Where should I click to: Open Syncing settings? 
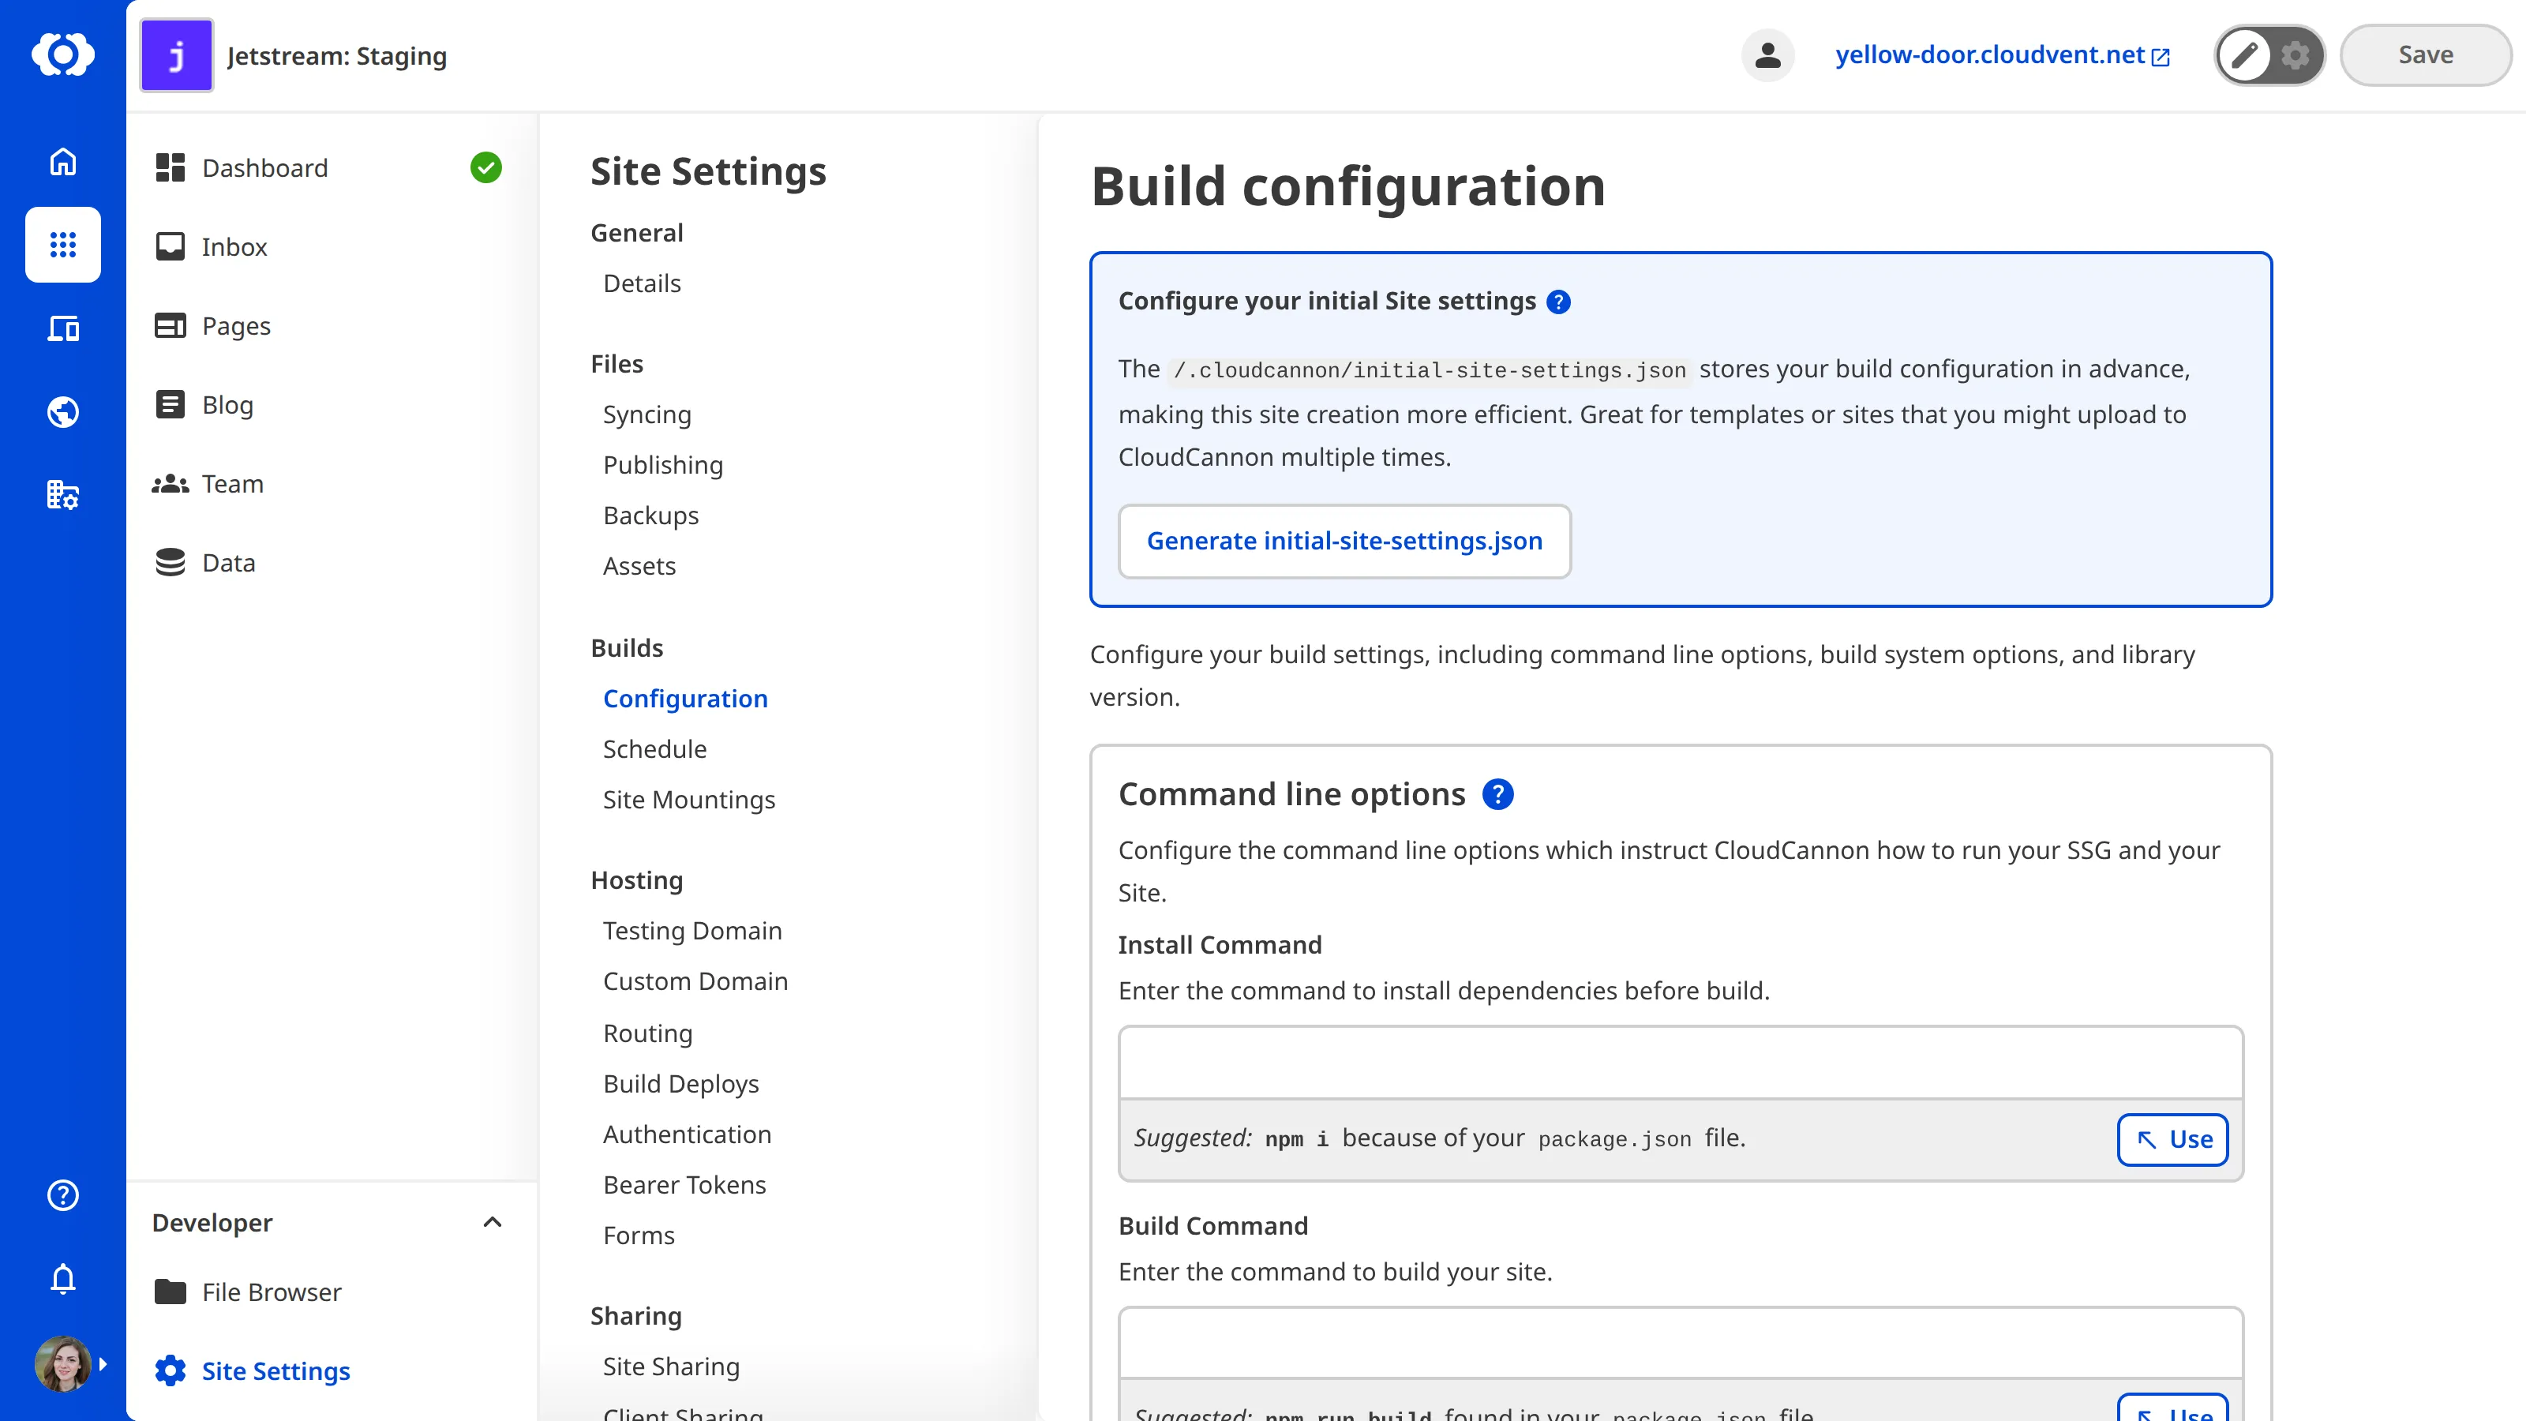point(647,414)
